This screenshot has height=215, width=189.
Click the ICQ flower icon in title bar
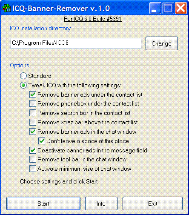coord(6,8)
